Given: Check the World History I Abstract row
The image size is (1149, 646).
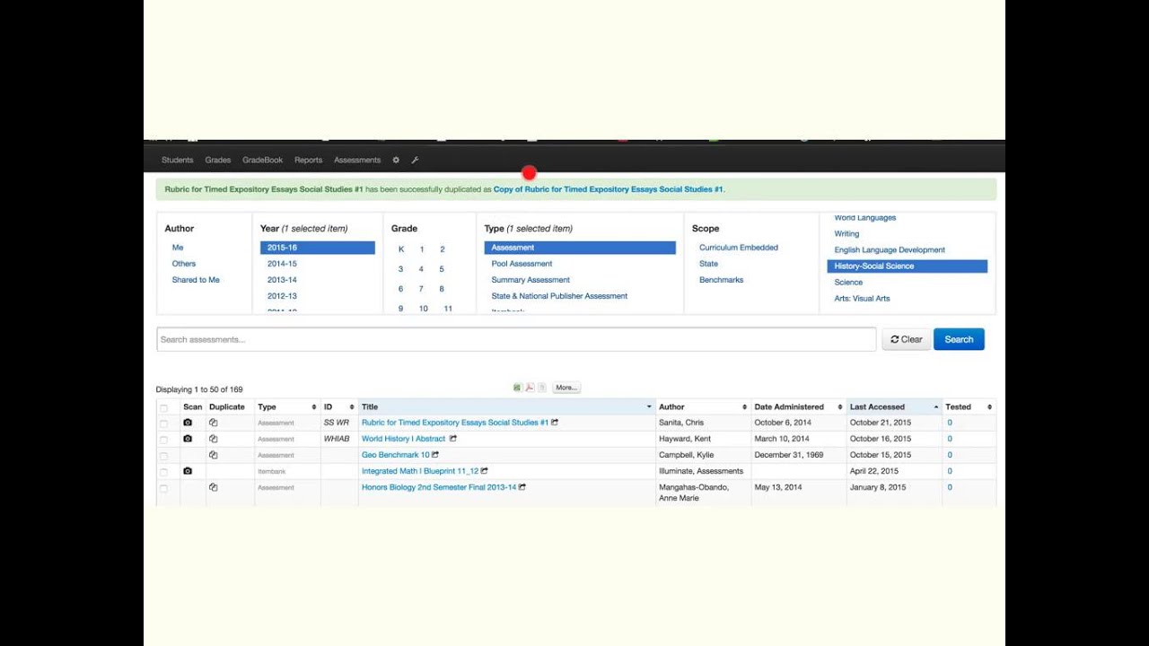Looking at the screenshot, I should [x=163, y=440].
